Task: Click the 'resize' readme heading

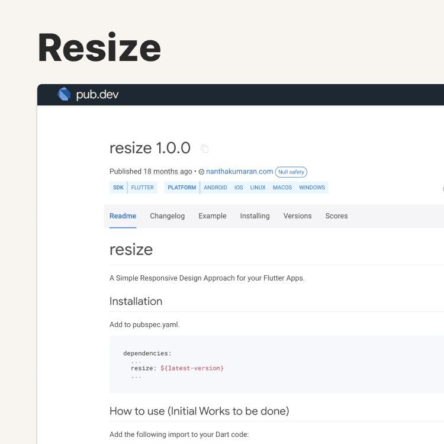Action: point(131,250)
